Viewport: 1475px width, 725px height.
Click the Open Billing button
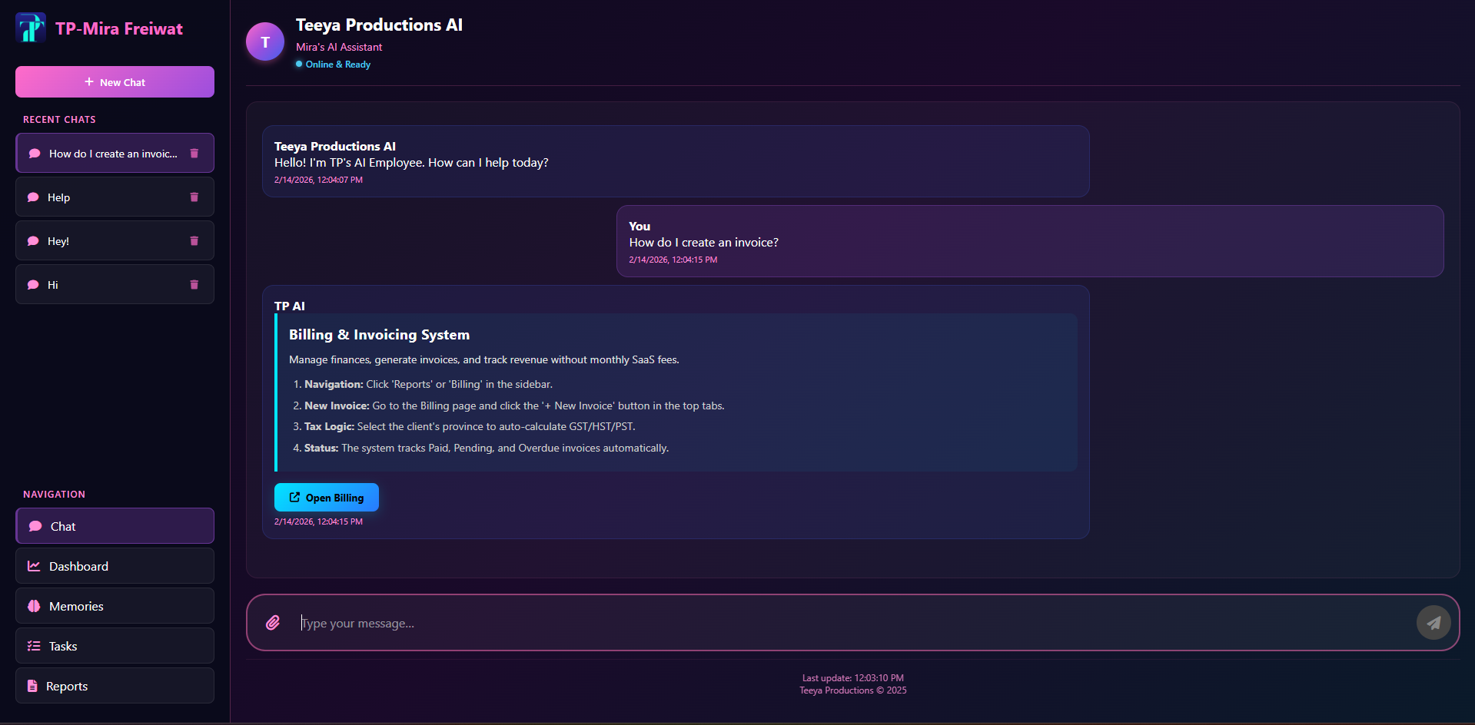[x=326, y=497]
